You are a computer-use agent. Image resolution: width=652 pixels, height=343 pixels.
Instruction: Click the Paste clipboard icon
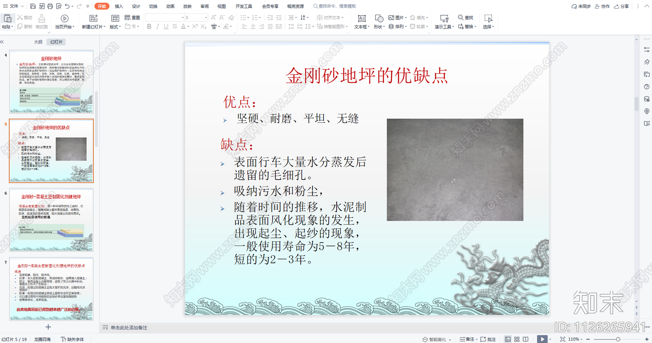coord(7,18)
